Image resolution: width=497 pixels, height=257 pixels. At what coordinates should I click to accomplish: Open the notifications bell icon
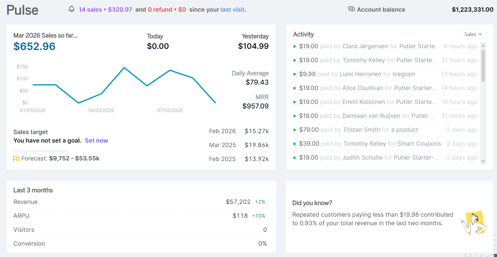72,9
